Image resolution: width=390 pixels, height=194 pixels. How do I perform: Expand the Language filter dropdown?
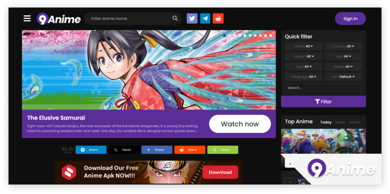click(x=304, y=77)
